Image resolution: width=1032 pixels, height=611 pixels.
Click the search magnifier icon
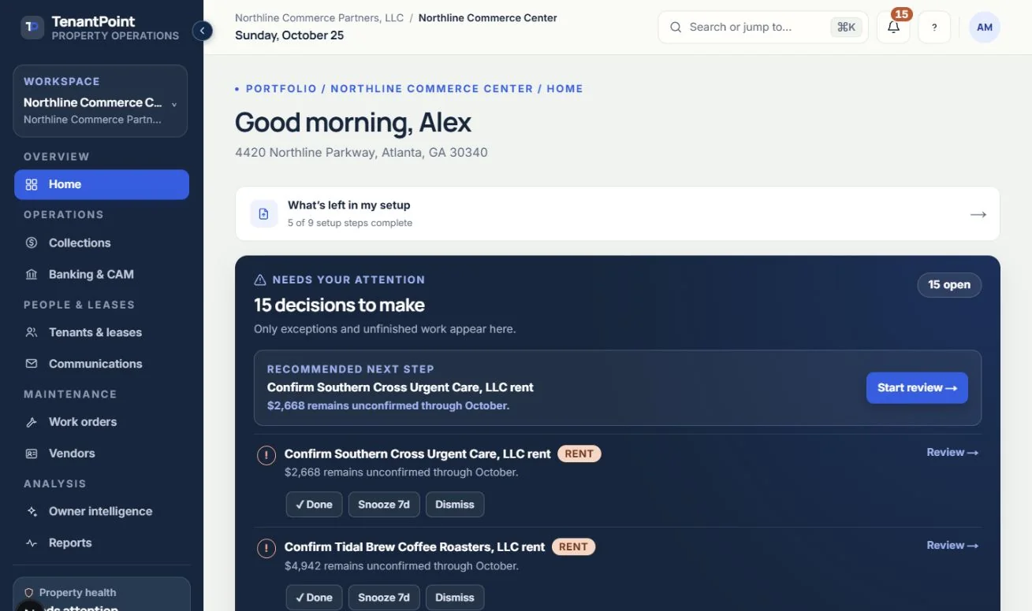(x=676, y=27)
